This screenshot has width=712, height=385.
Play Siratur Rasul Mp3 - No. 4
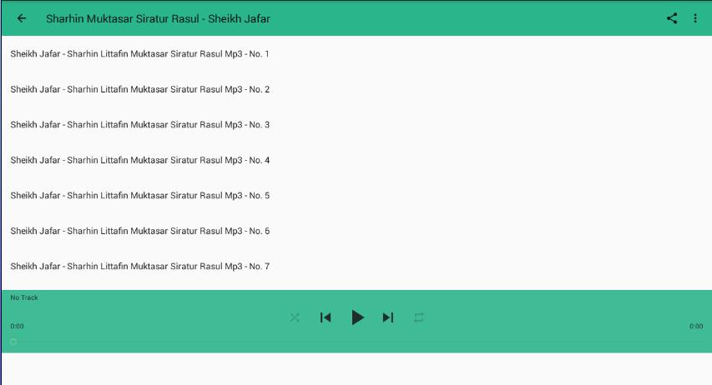357,160
